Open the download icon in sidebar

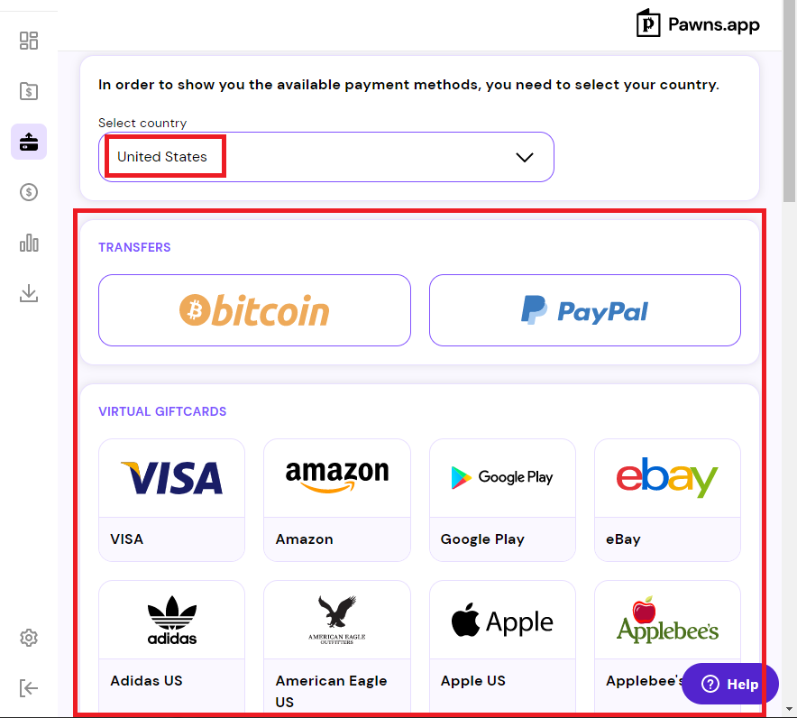[29, 293]
